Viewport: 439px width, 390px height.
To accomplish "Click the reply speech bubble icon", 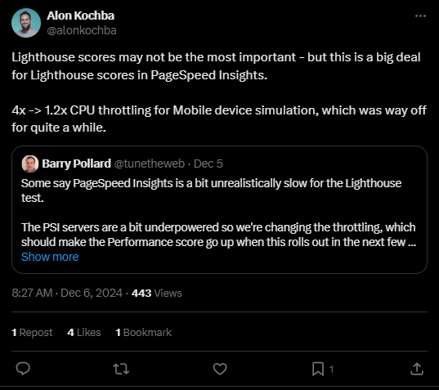I will pyautogui.click(x=23, y=369).
